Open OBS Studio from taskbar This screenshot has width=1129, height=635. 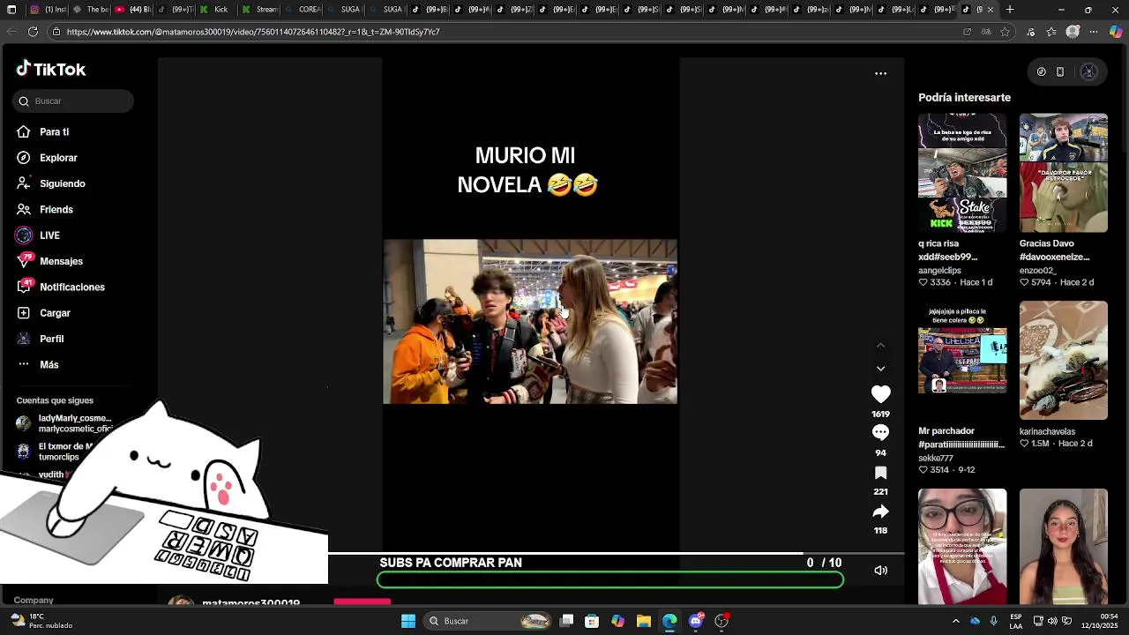[722, 621]
